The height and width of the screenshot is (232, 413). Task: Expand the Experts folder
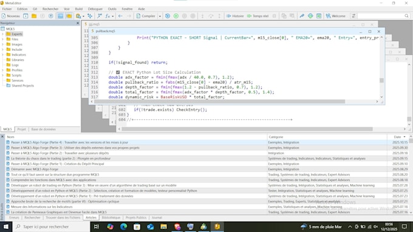[x=3, y=34]
